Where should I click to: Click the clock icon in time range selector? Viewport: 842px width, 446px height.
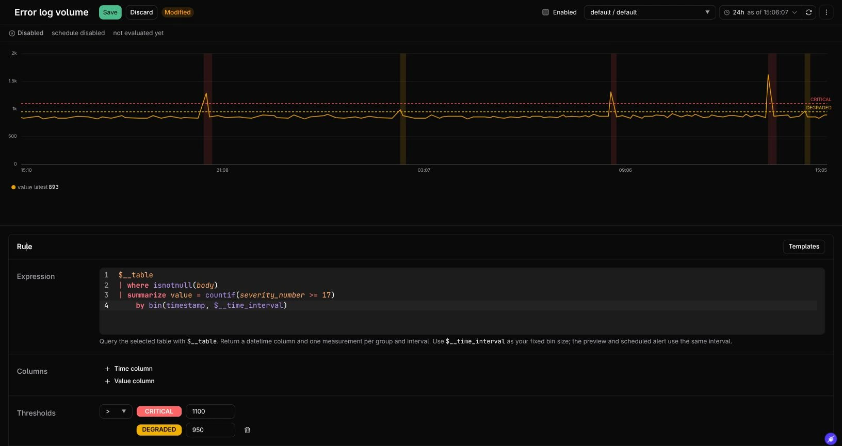click(x=726, y=12)
